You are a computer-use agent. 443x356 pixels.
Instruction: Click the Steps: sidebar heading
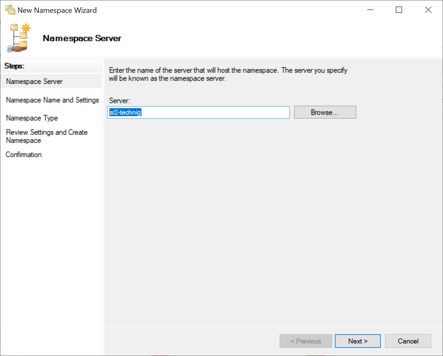click(x=14, y=66)
